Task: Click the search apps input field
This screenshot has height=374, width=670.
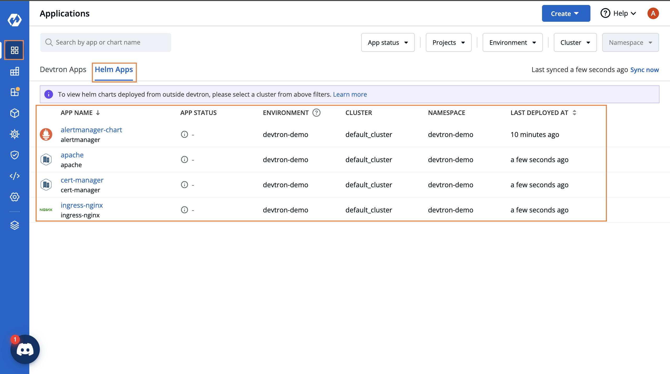Action: (106, 42)
